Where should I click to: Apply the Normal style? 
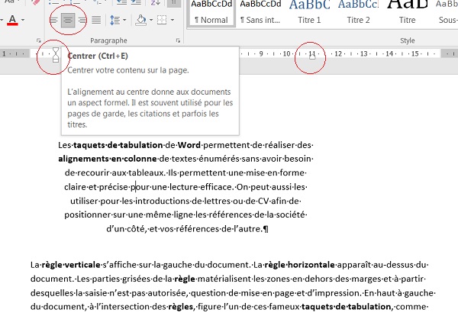(211, 13)
